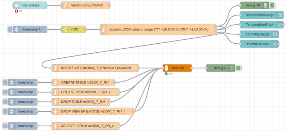
Task: Trigger inject button for CREATE VIEW timestamp
Action: click(x=5, y=92)
